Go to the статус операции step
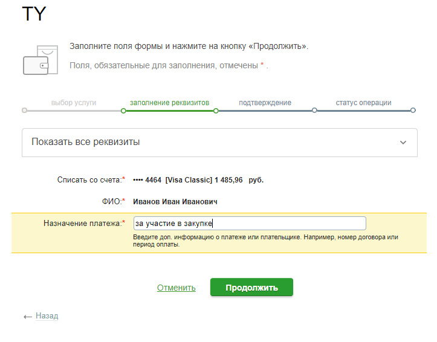Viewport: 437px width, 342px height. coord(363,103)
